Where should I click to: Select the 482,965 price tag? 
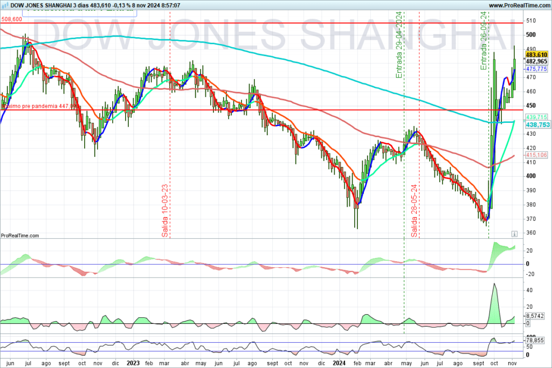[x=536, y=61]
